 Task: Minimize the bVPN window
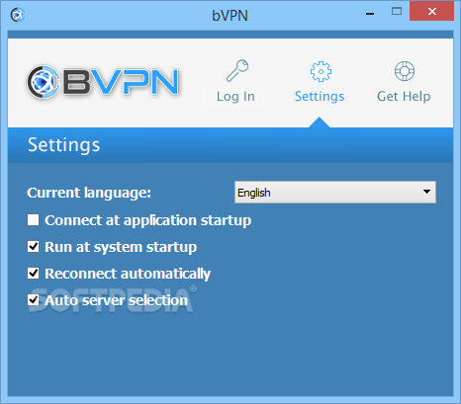tap(370, 14)
